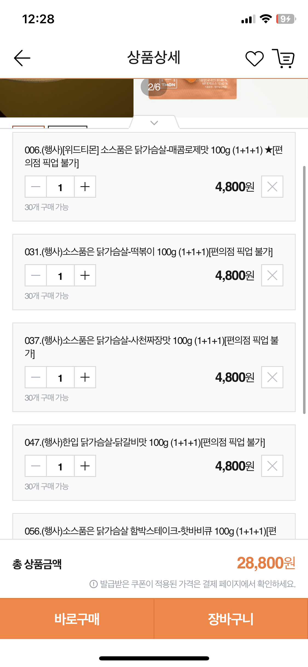Reduce quantity of 037 사천짜장맛 item

click(x=36, y=377)
